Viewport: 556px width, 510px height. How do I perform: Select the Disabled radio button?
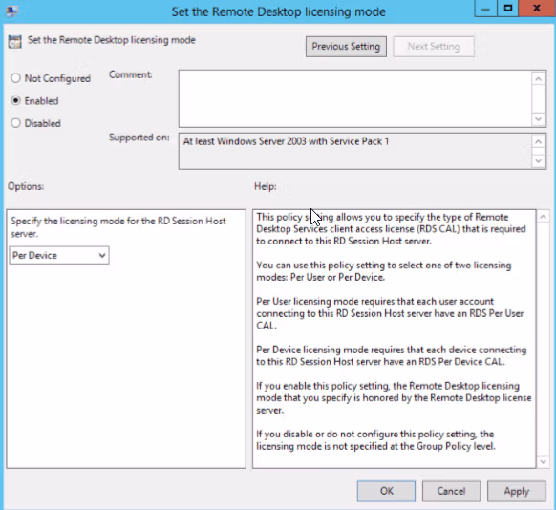coord(15,123)
